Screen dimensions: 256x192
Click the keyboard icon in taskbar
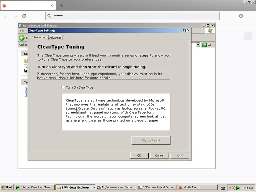(x=223, y=188)
